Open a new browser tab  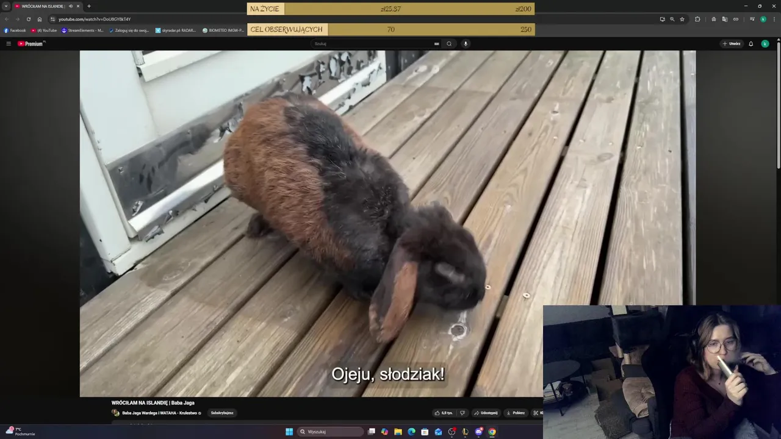tap(89, 6)
